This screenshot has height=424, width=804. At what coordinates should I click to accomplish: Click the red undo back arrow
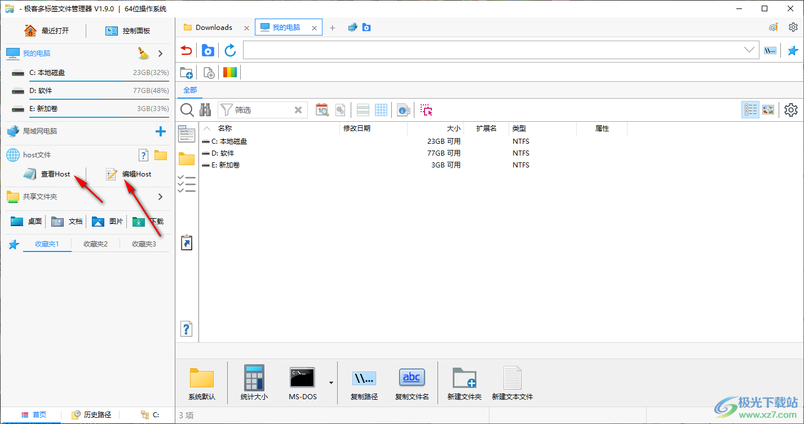(186, 51)
